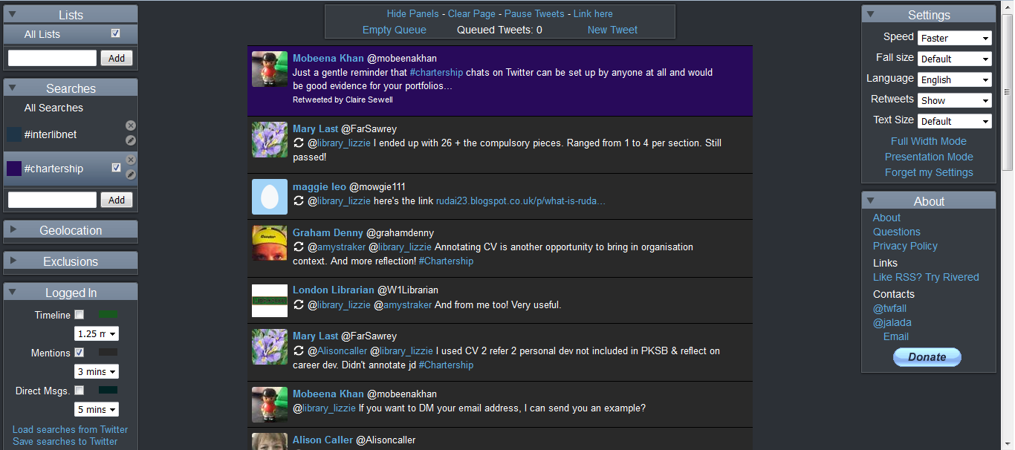Click the Timeline green color swatch
This screenshot has height=450, width=1015.
(108, 314)
